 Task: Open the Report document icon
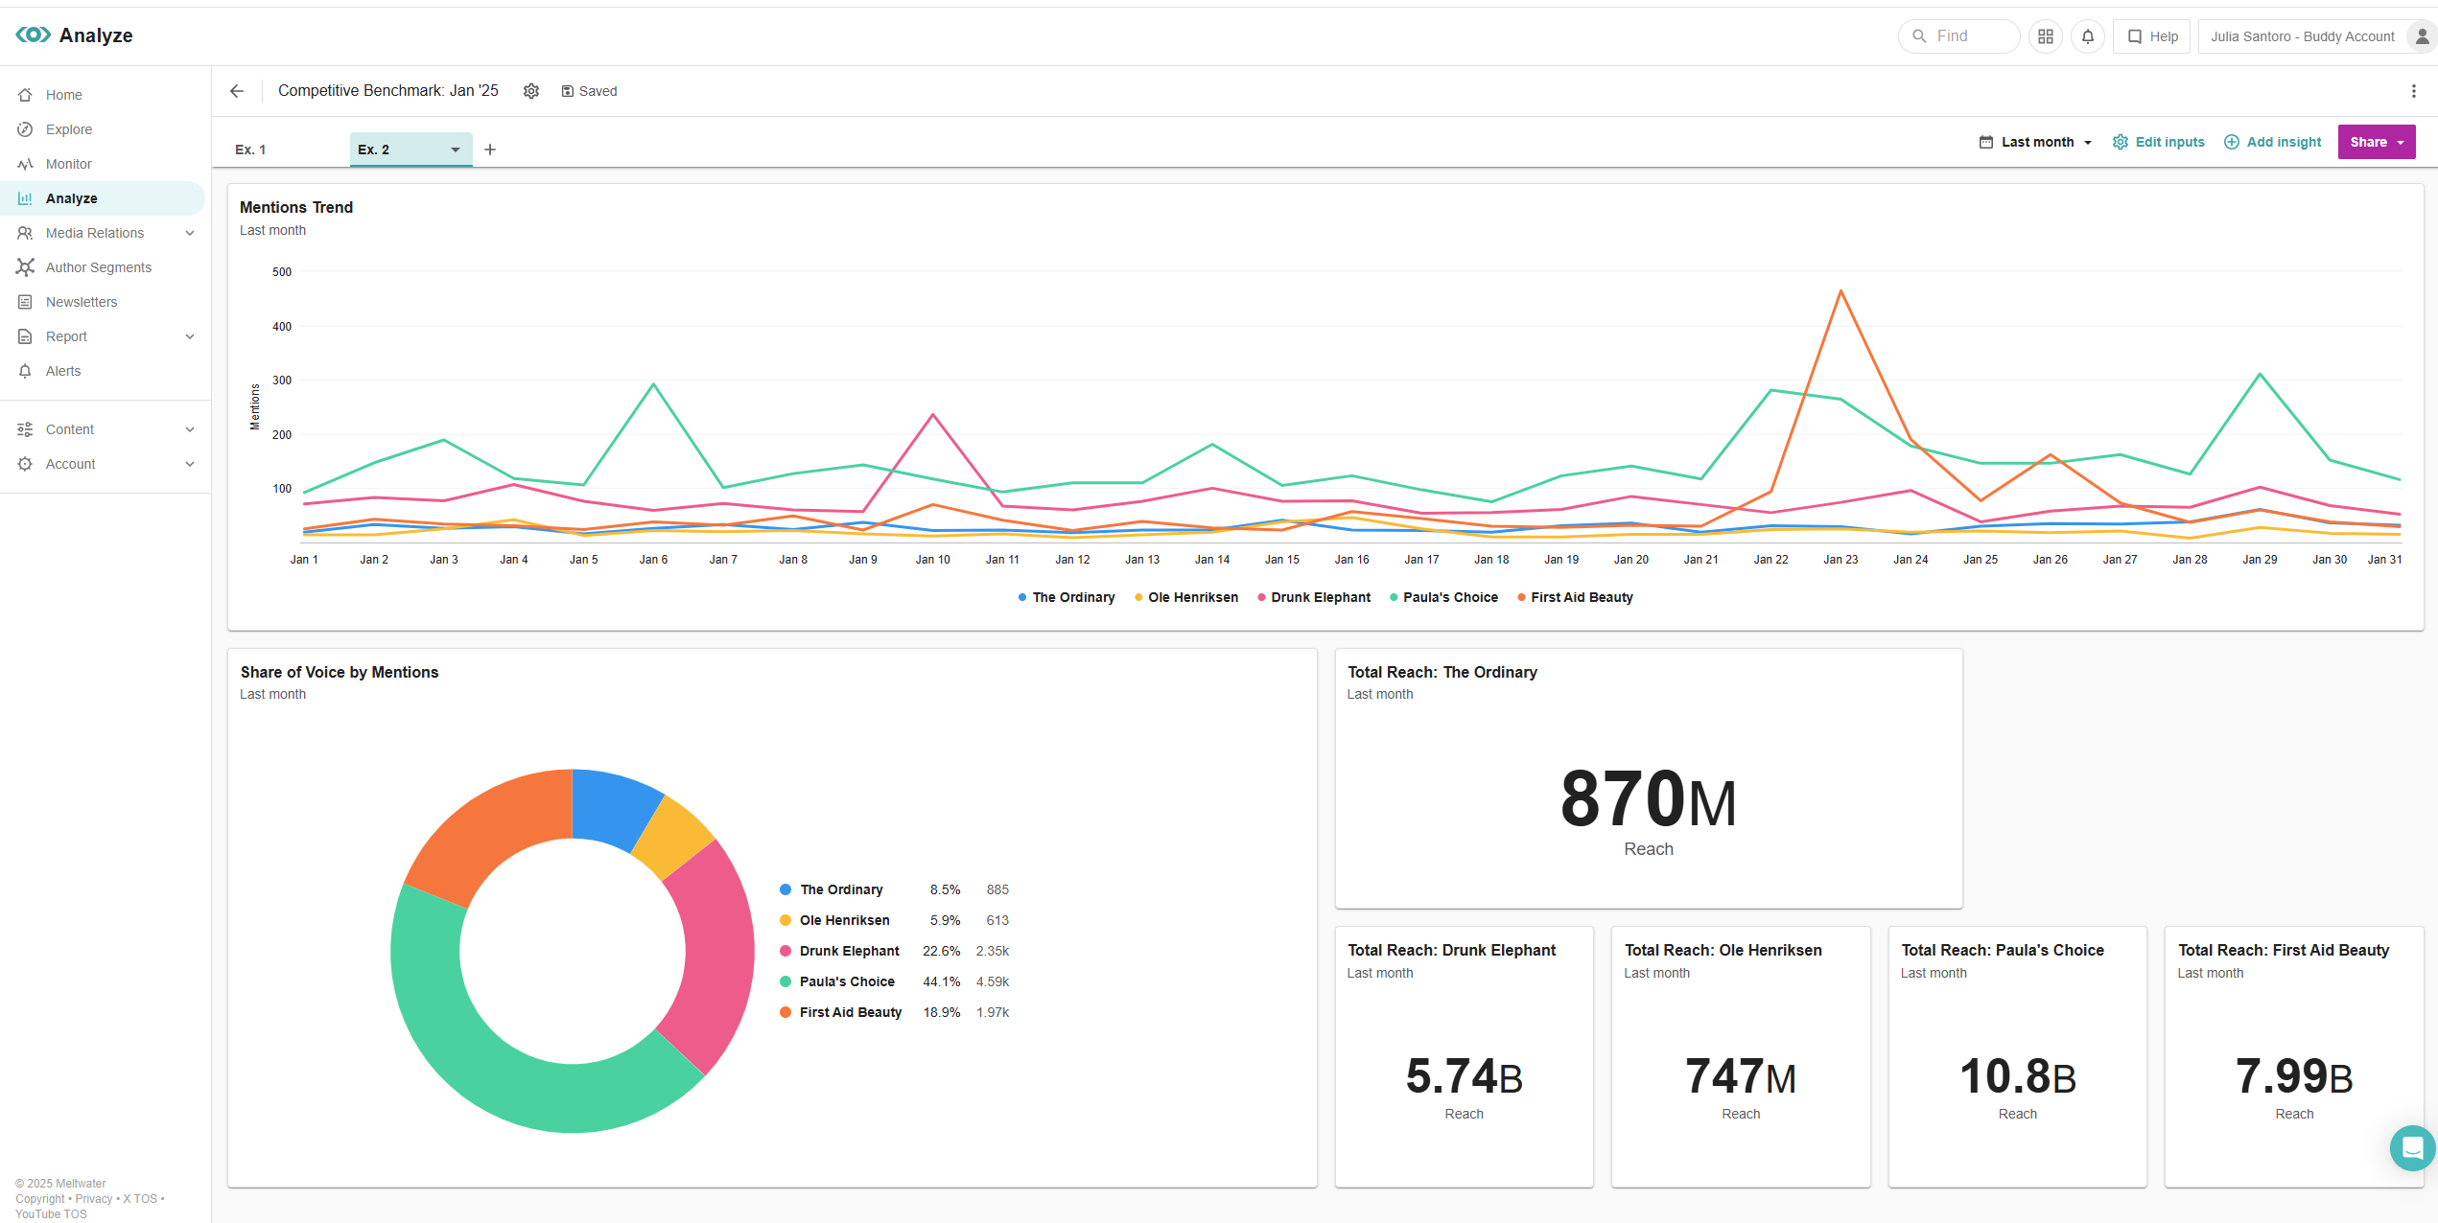[x=25, y=336]
